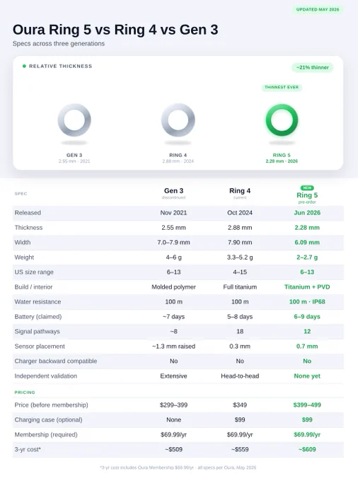Select the Ring 5 column header
Screen dimensions: 358x481
[307, 195]
